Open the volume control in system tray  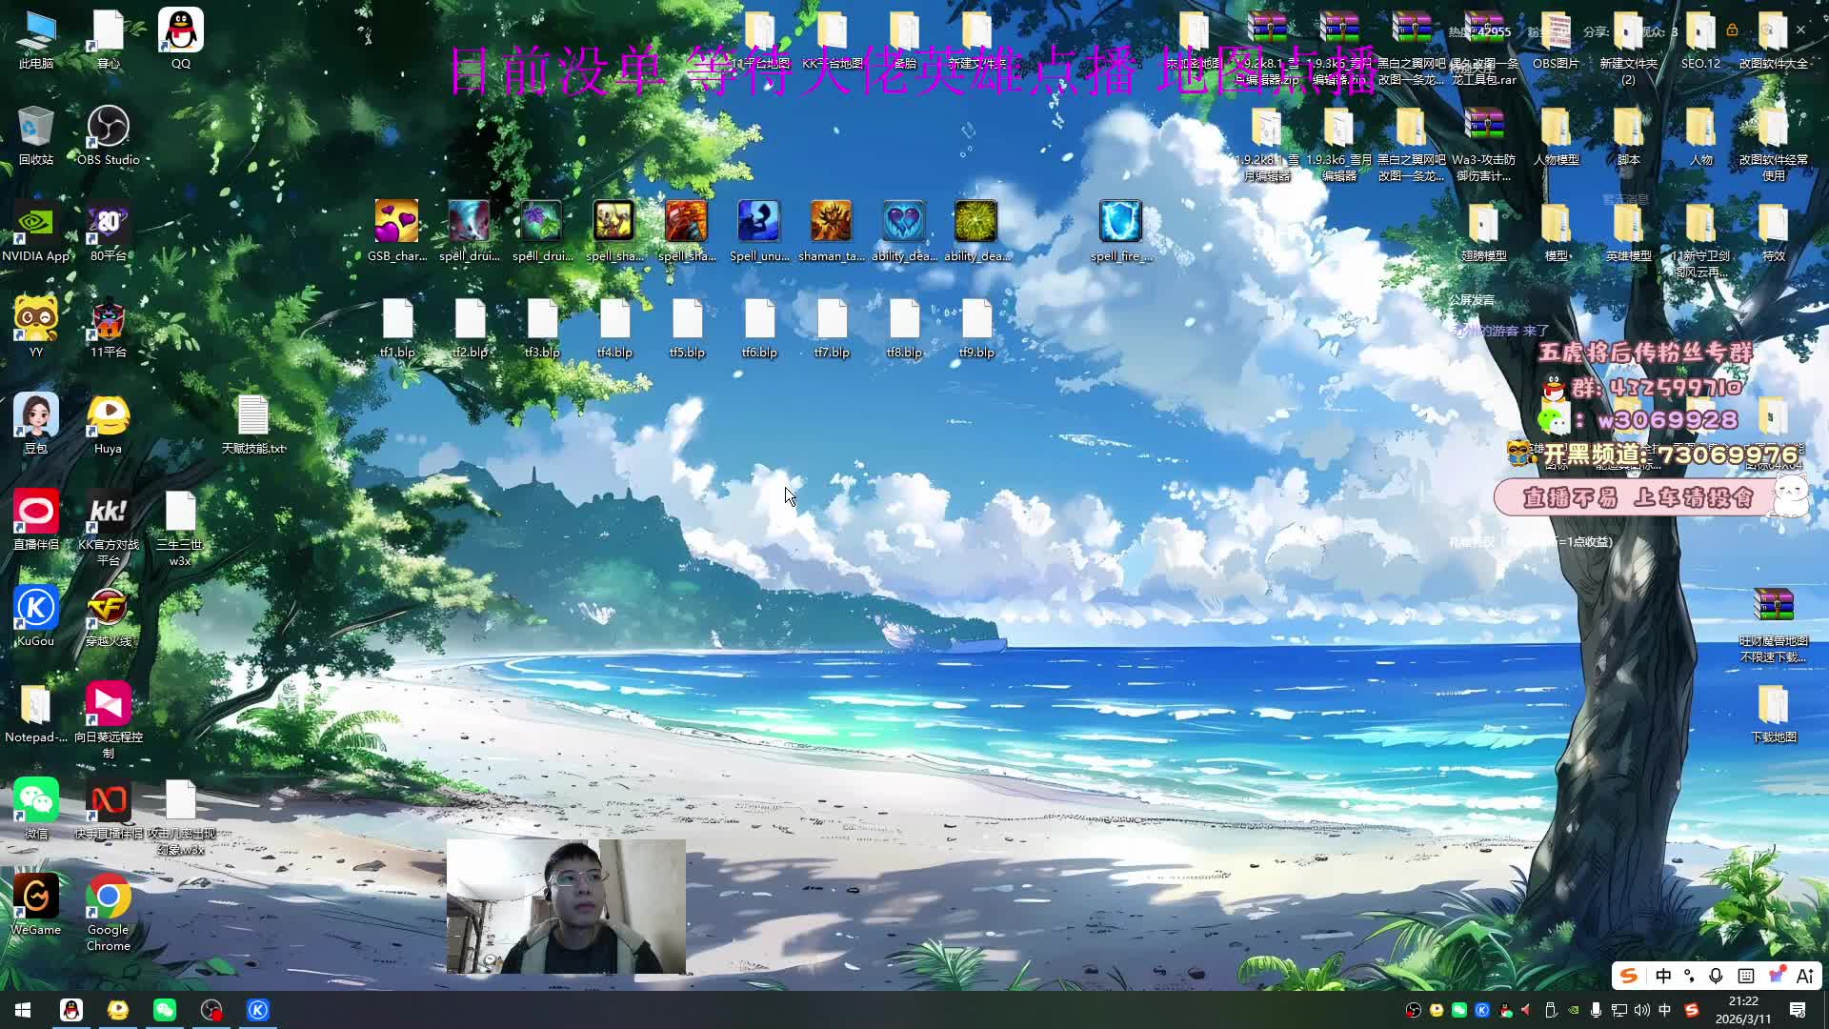pyautogui.click(x=1641, y=1010)
